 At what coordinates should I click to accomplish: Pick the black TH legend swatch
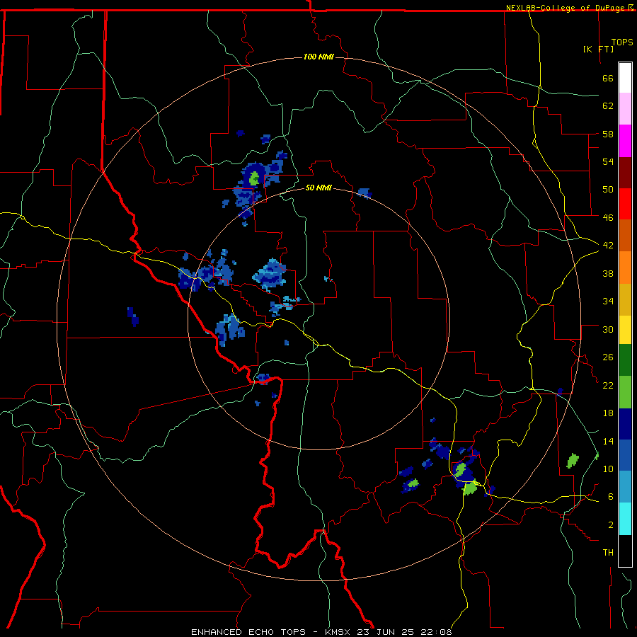(x=625, y=551)
